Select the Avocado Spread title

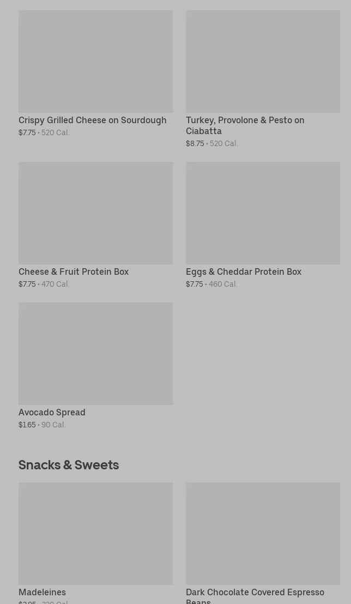click(52, 412)
